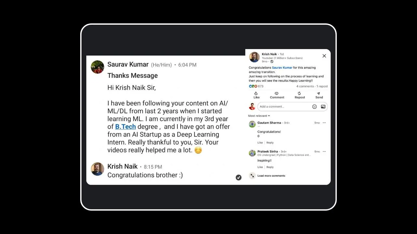The width and height of the screenshot is (417, 234).
Task: Open the Saurav Kumar mention in the post
Action: [282, 68]
